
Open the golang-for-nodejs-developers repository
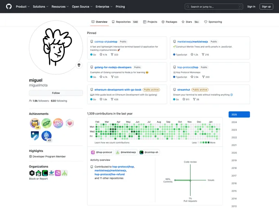tap(113, 67)
